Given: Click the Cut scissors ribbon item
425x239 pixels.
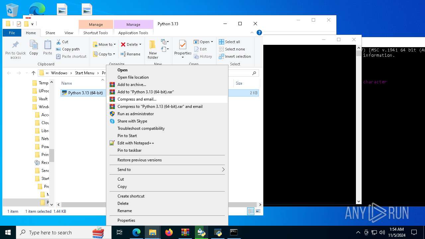Looking at the screenshot, I should 62,42.
